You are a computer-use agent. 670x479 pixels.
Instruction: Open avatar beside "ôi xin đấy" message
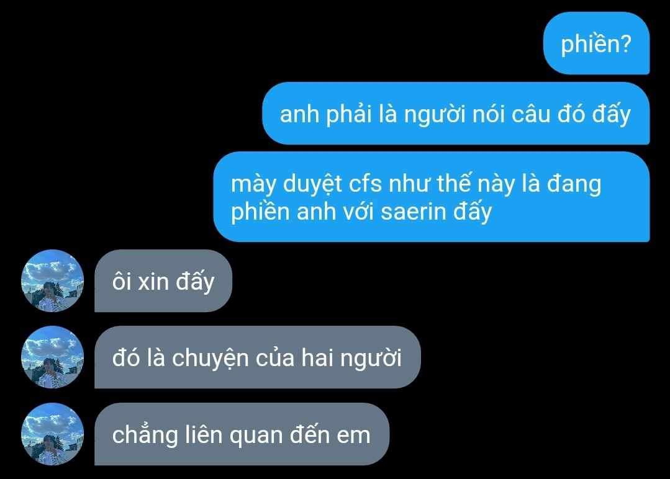coord(53,281)
